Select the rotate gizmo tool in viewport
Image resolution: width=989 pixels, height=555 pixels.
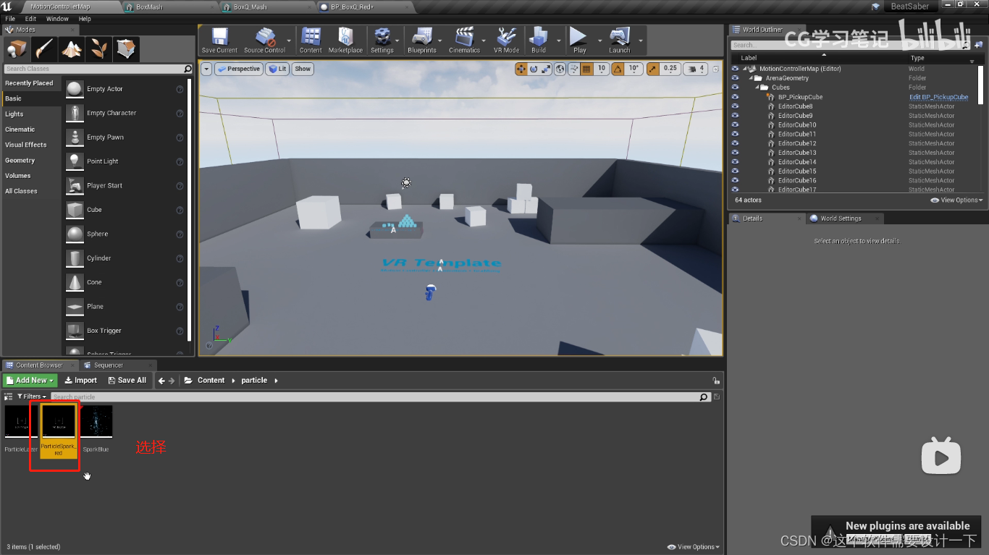click(x=534, y=69)
